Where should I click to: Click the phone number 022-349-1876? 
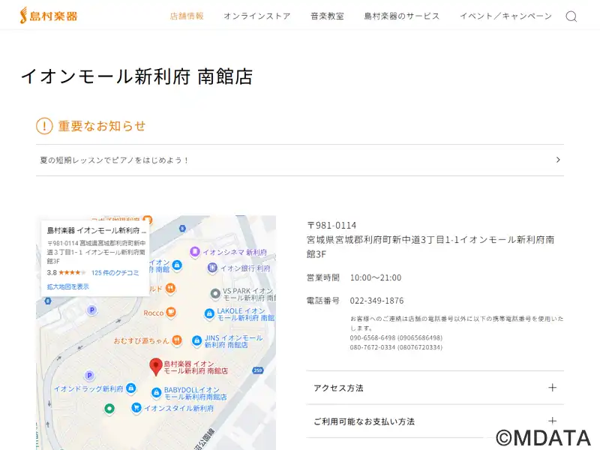pos(377,301)
